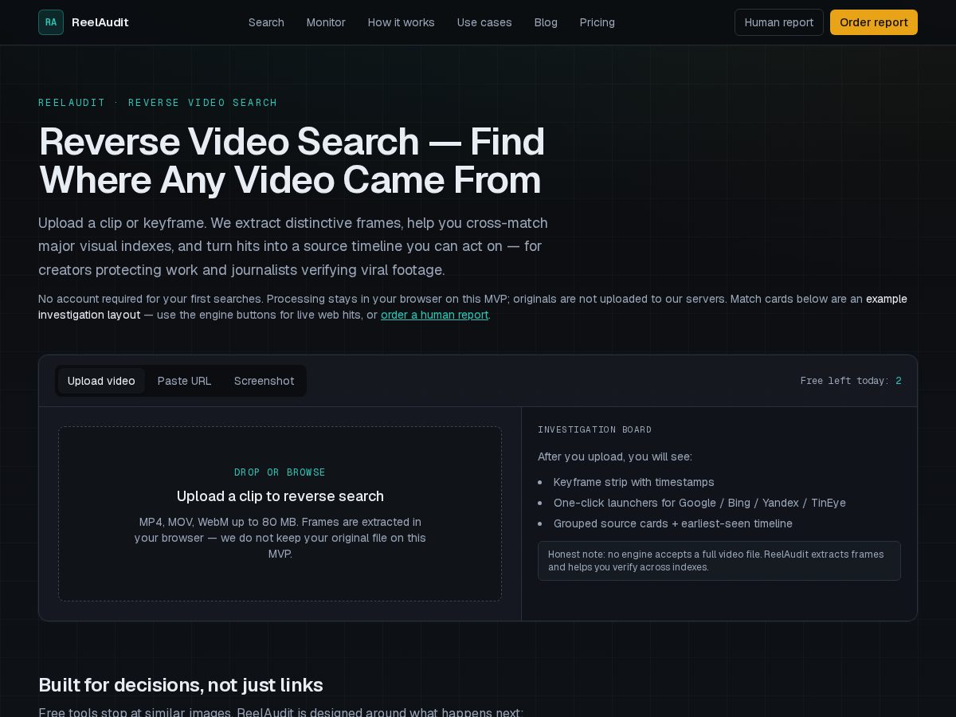Click the yellow Order report button

pyautogui.click(x=873, y=22)
